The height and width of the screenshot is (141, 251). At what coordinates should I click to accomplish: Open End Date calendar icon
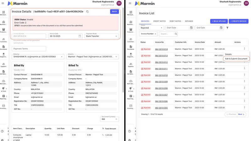[x=221, y=28]
